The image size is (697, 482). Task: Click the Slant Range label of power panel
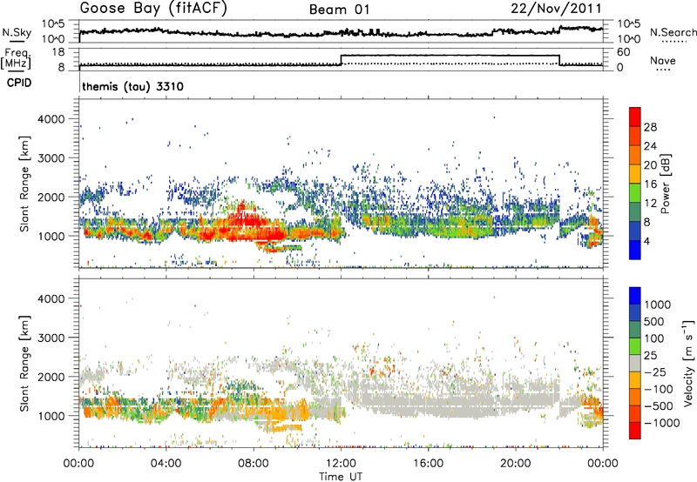pos(24,184)
